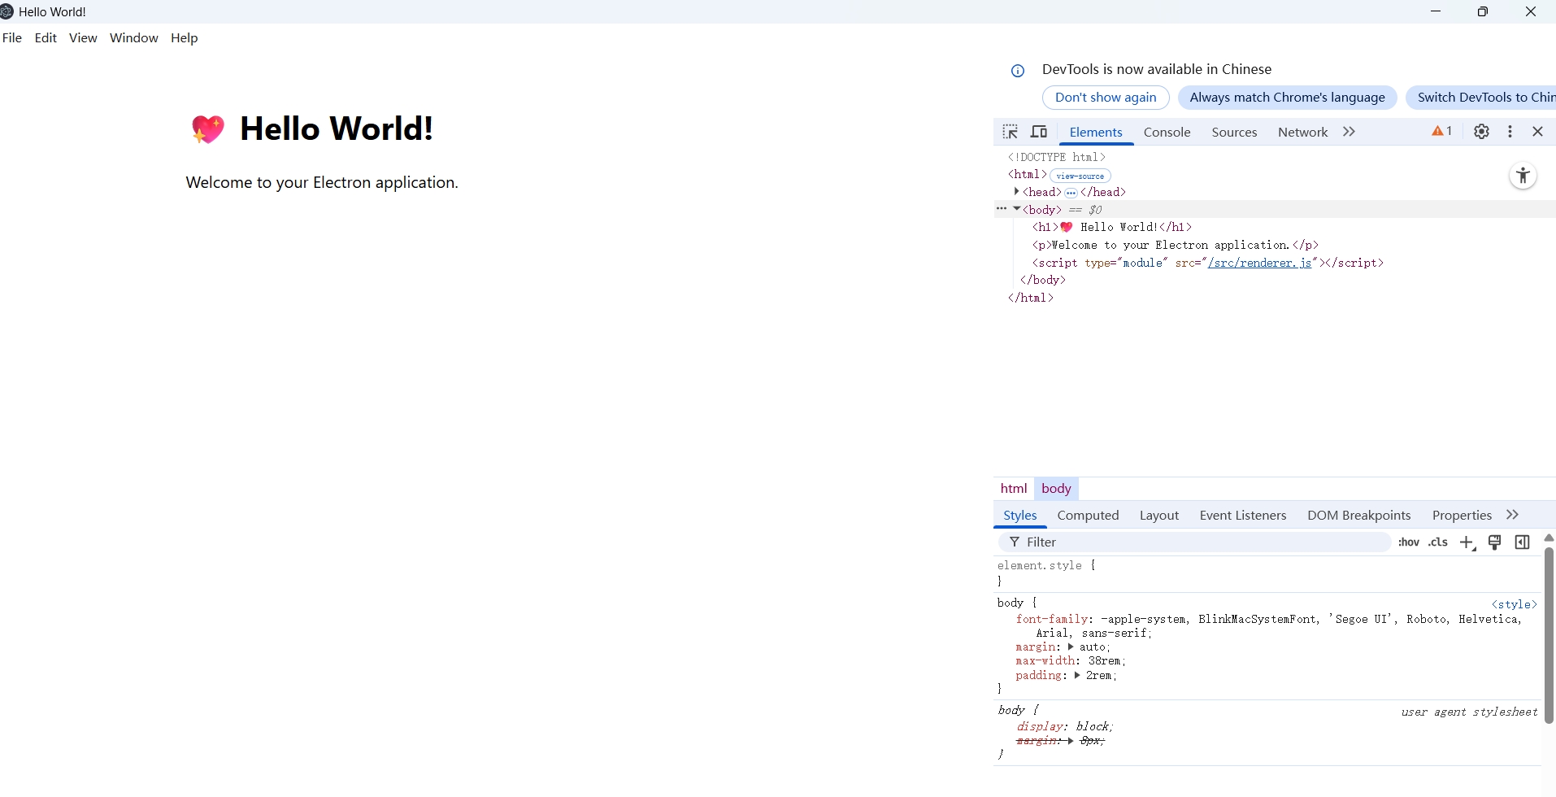Open the /src/renderer.js source link
Image resolution: width=1556 pixels, height=797 pixels.
pos(1259,263)
